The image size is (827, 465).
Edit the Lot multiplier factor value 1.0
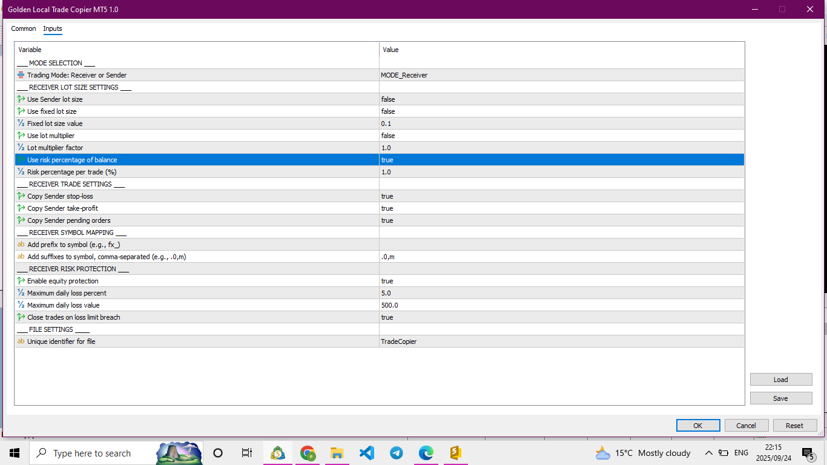pyautogui.click(x=562, y=148)
